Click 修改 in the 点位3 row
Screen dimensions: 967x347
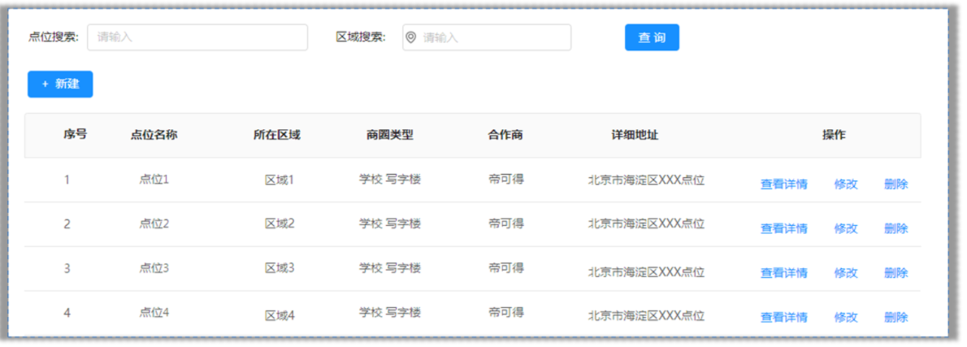[846, 273]
